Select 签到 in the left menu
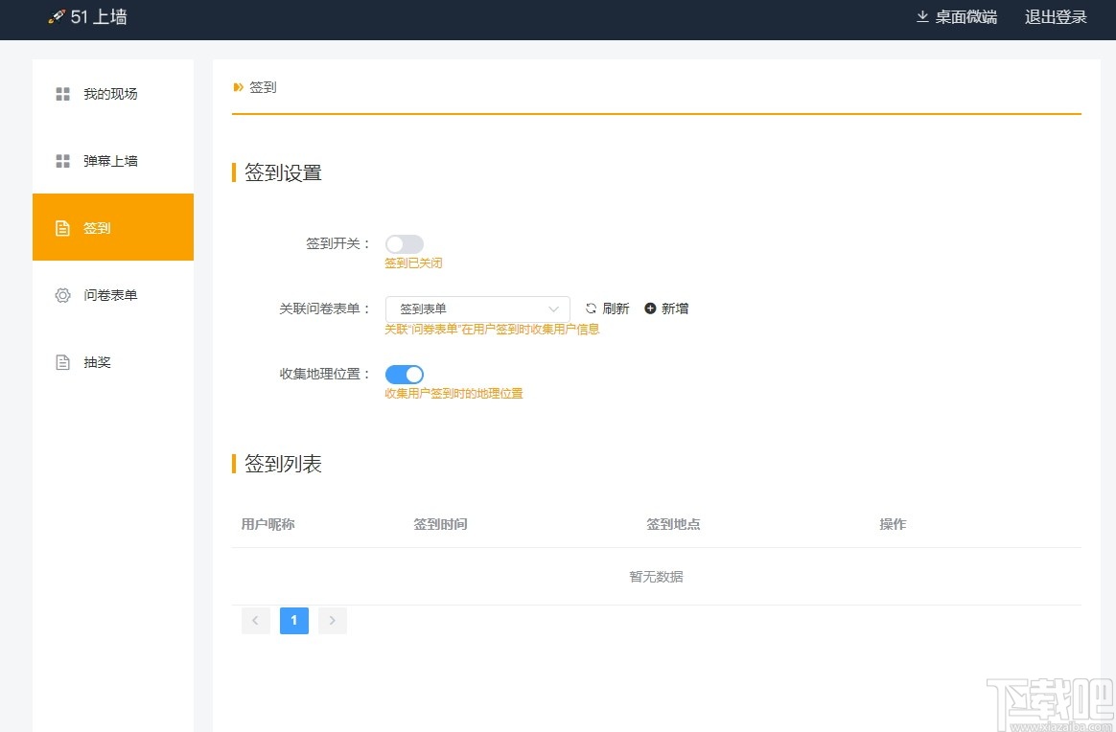Image resolution: width=1116 pixels, height=732 pixels. pyautogui.click(x=99, y=227)
